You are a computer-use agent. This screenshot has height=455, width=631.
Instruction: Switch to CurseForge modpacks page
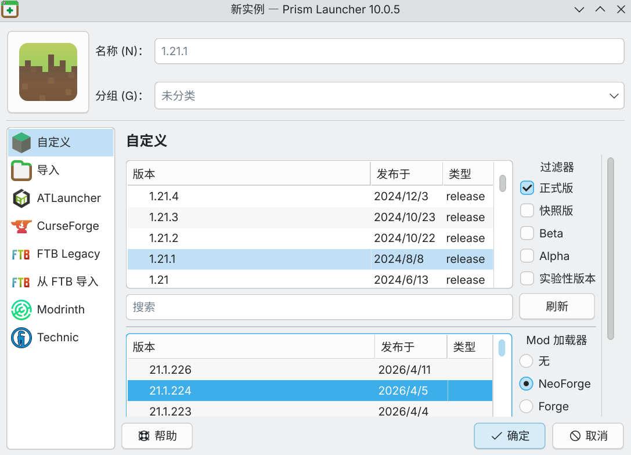click(x=61, y=226)
